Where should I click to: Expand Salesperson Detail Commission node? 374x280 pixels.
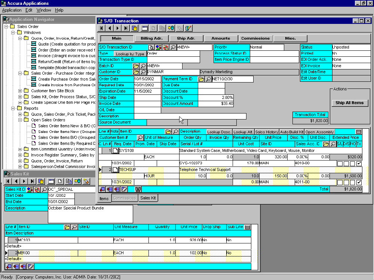point(20,167)
